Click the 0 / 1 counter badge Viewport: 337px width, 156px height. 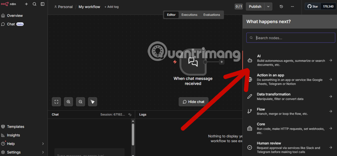coord(238,6)
